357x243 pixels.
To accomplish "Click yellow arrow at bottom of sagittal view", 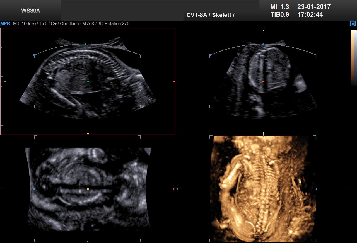I will (88, 134).
